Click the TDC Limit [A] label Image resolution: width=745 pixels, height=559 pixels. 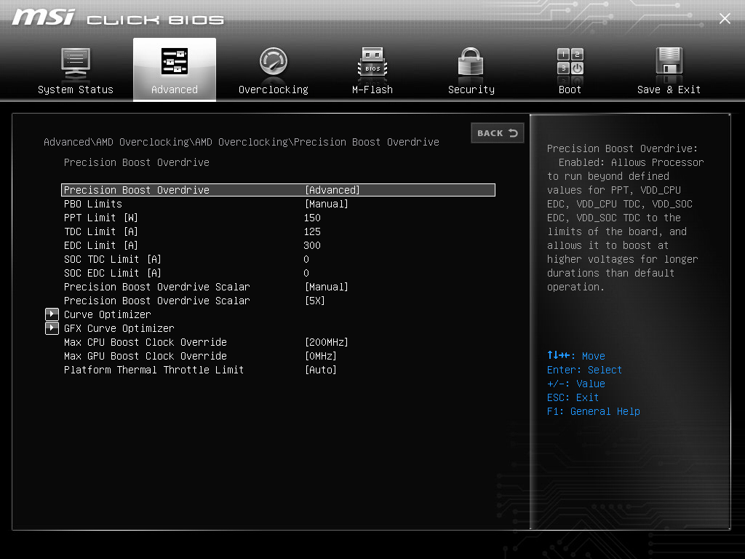(100, 231)
